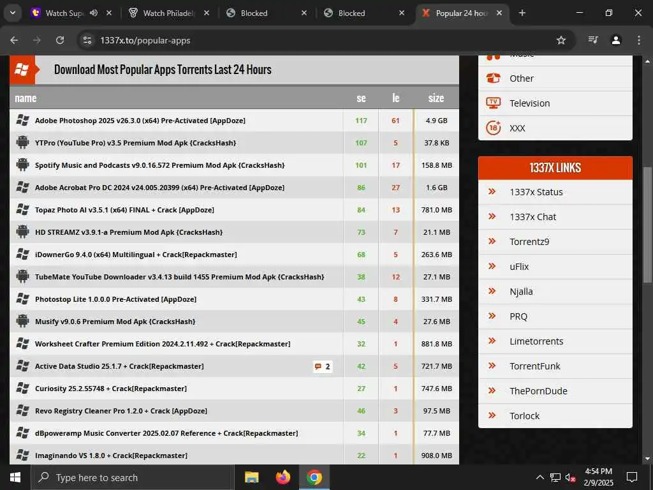653x490 pixels.
Task: Click the 'se' seeders column header
Action: click(361, 98)
